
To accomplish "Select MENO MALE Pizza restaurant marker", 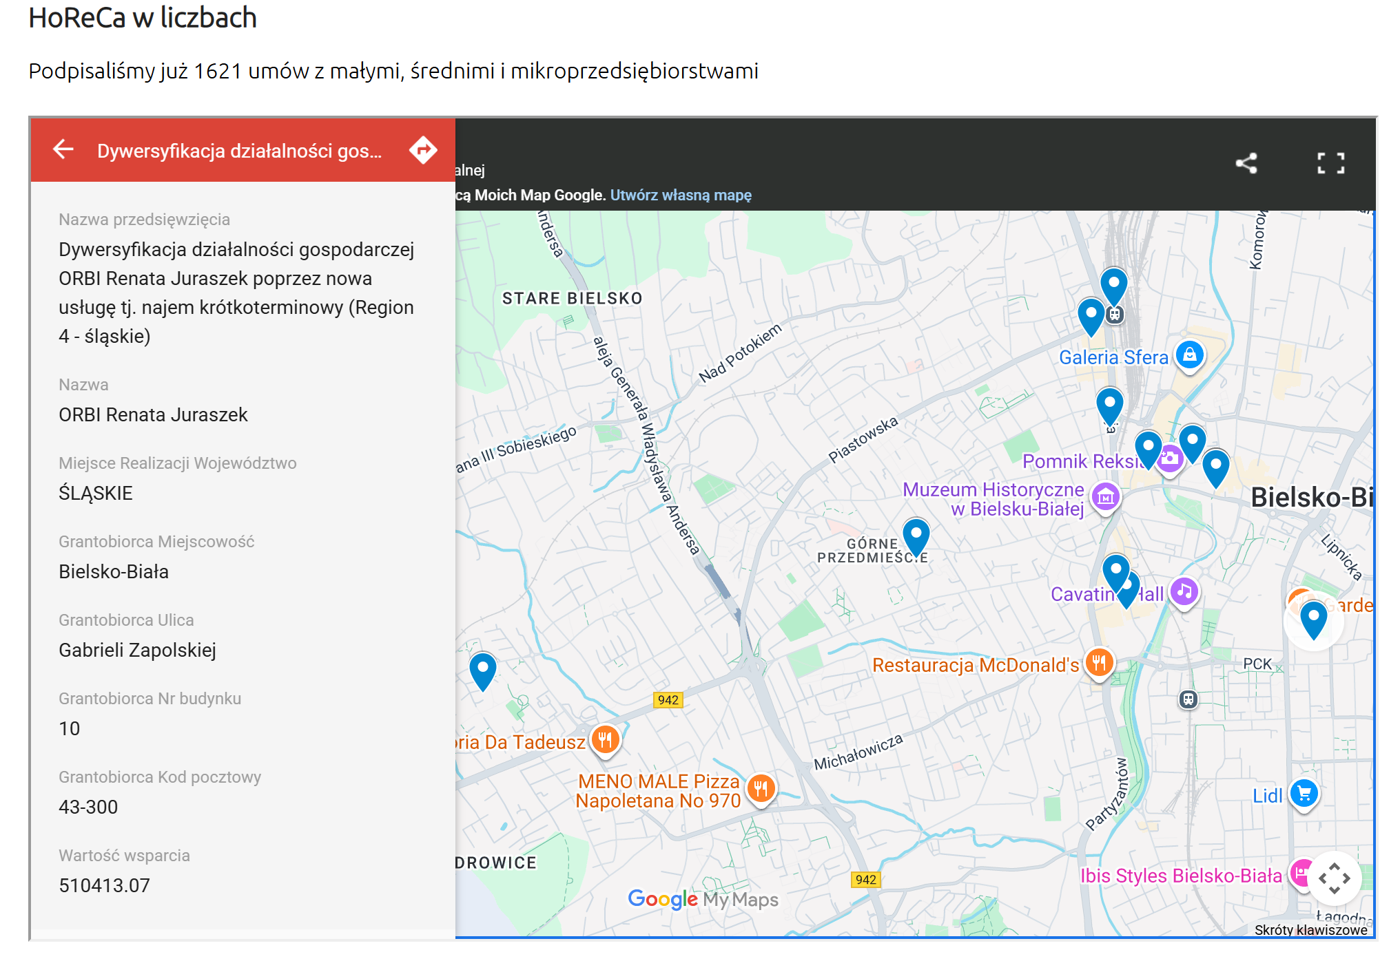I will point(761,788).
